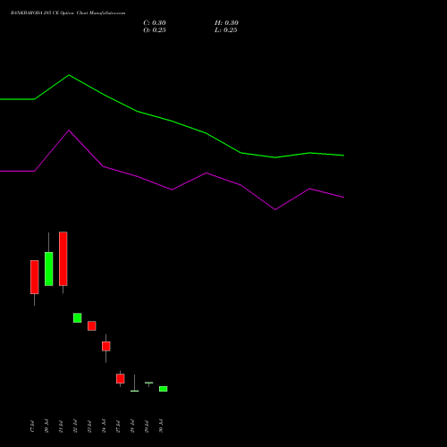Select the green 22 Jul candlestick
The height and width of the screenshot is (447, 447).
(x=78, y=317)
